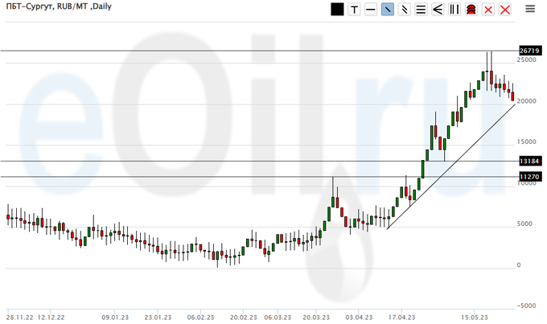This screenshot has height=324, width=547.
Task: Click the 11270 price level label
Action: pyautogui.click(x=528, y=176)
